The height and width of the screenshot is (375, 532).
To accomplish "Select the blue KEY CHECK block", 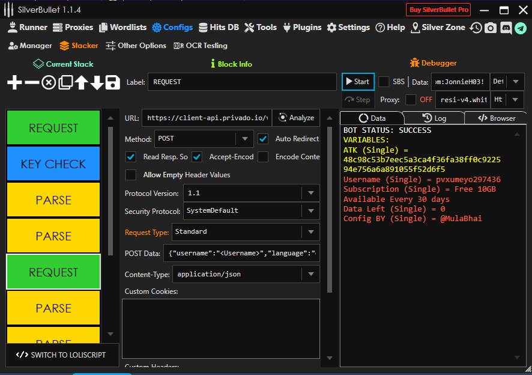I will (53, 164).
